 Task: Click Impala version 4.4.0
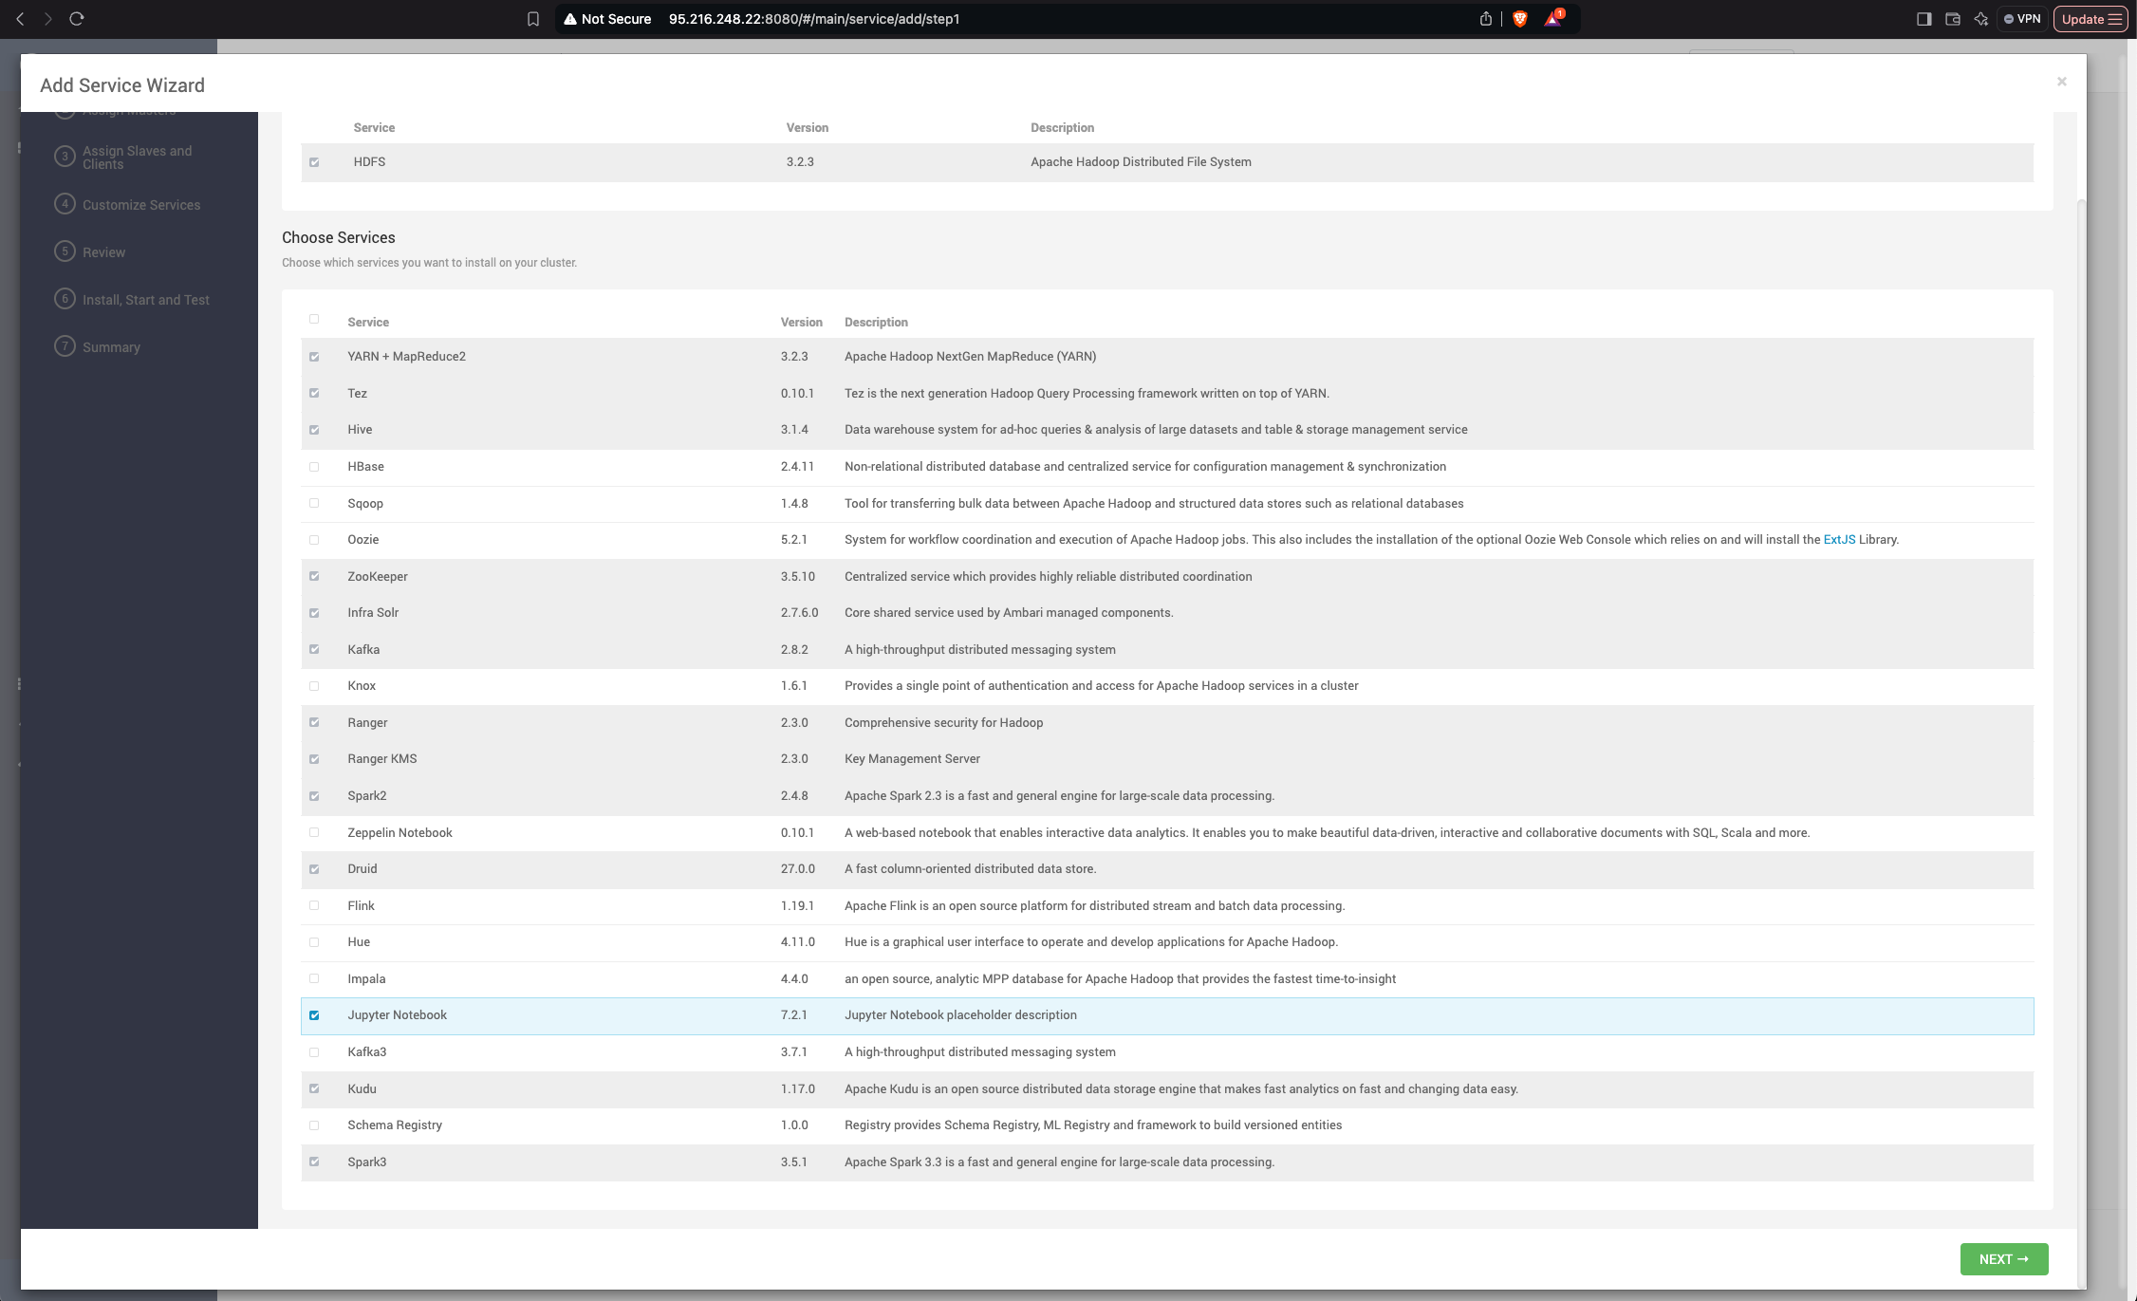pyautogui.click(x=794, y=979)
